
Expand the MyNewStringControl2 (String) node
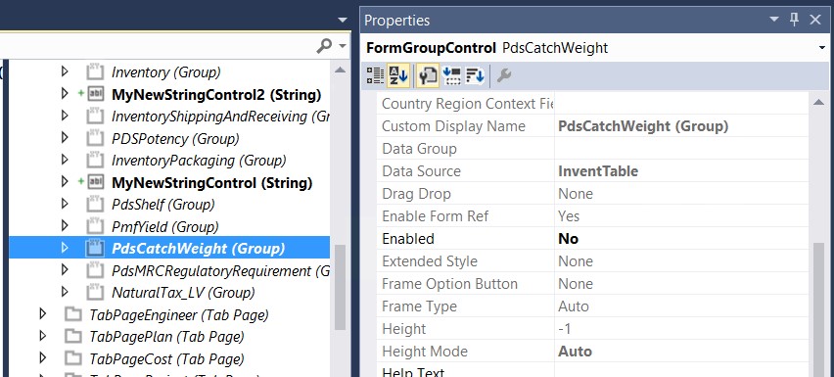click(65, 94)
